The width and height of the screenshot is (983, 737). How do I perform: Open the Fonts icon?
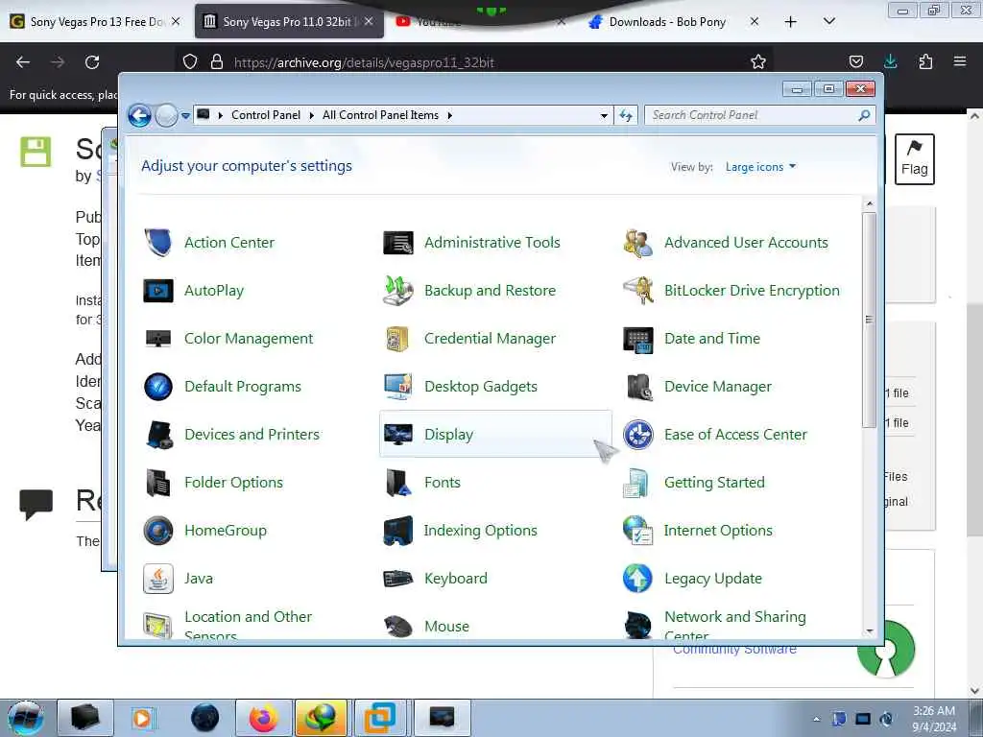pyautogui.click(x=398, y=483)
